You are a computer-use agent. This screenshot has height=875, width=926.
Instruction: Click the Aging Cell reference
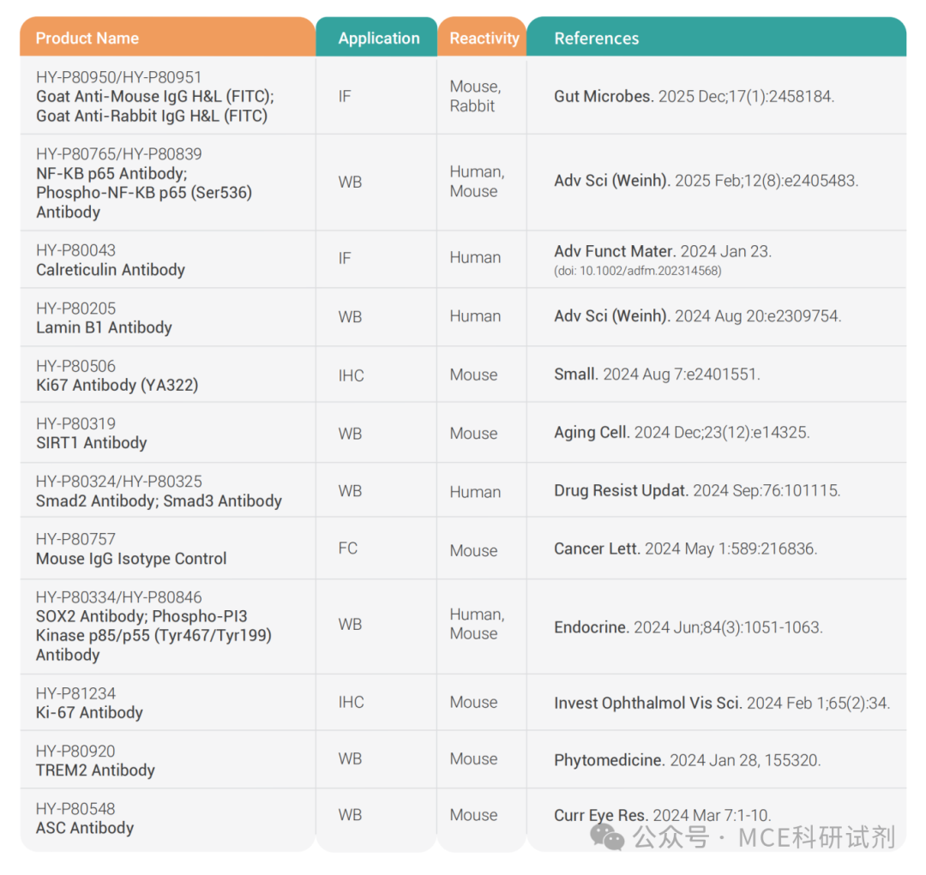[x=682, y=432]
